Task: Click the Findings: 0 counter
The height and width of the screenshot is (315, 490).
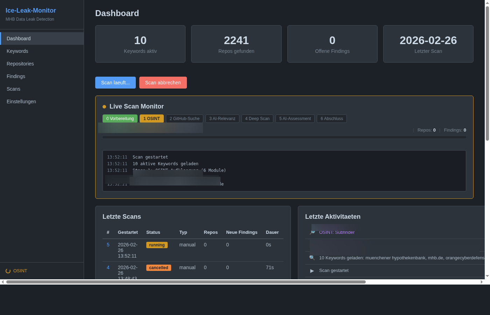Action: pos(455,130)
